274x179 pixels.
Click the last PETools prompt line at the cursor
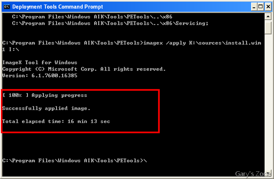point(74,161)
